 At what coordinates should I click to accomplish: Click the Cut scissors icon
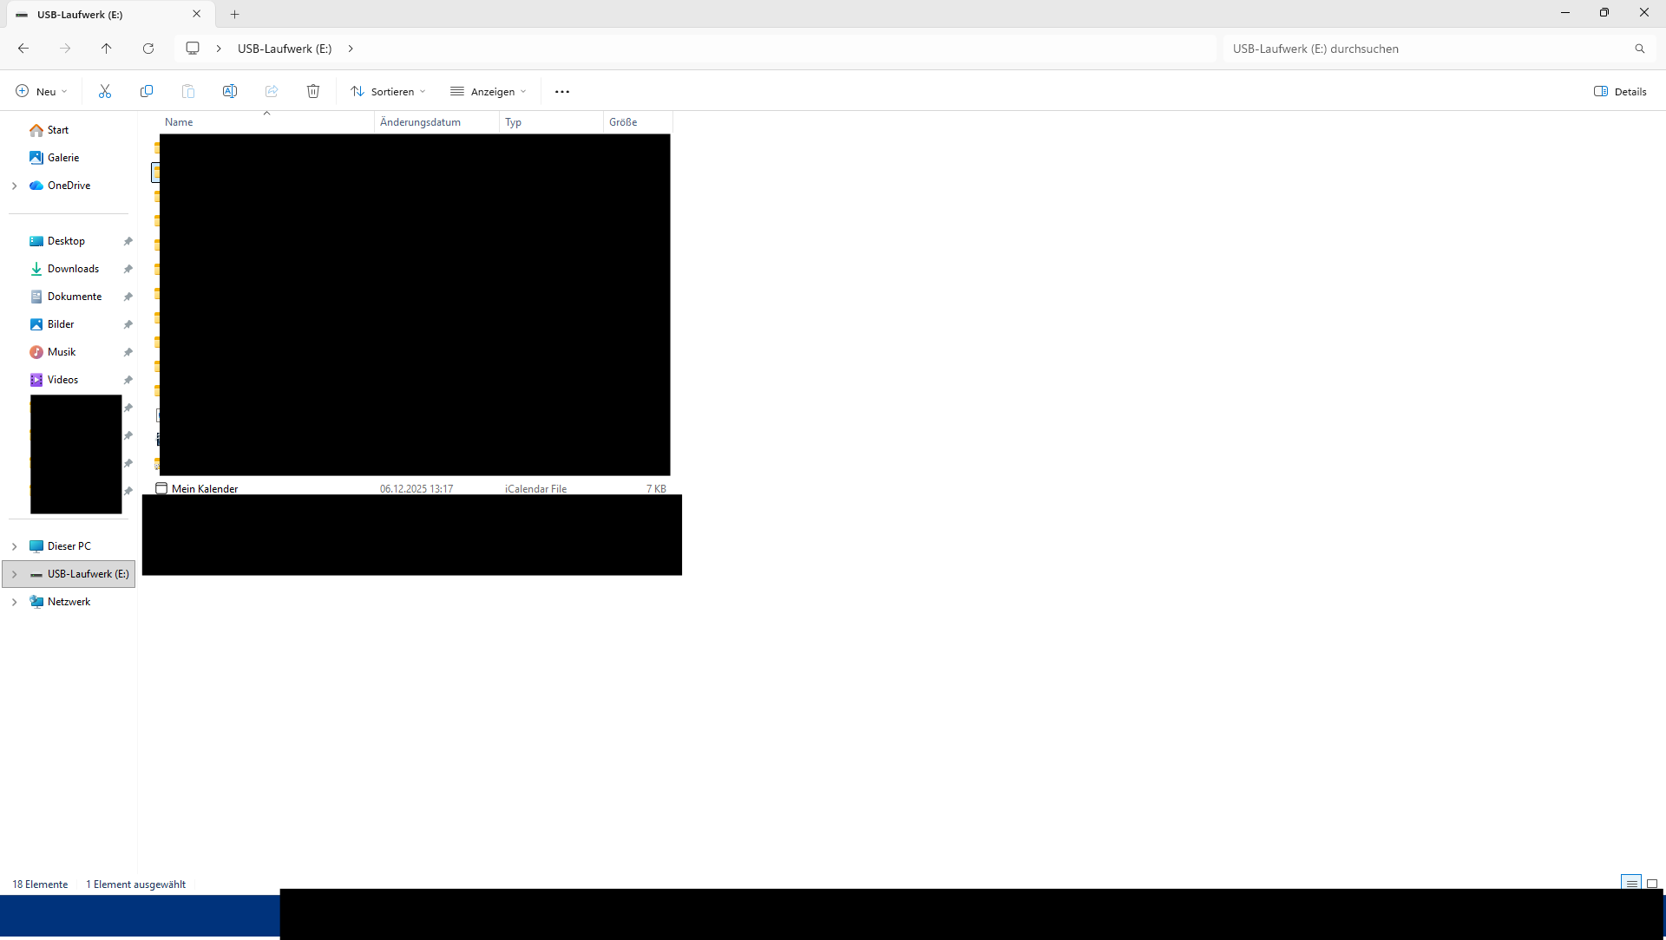pyautogui.click(x=105, y=91)
